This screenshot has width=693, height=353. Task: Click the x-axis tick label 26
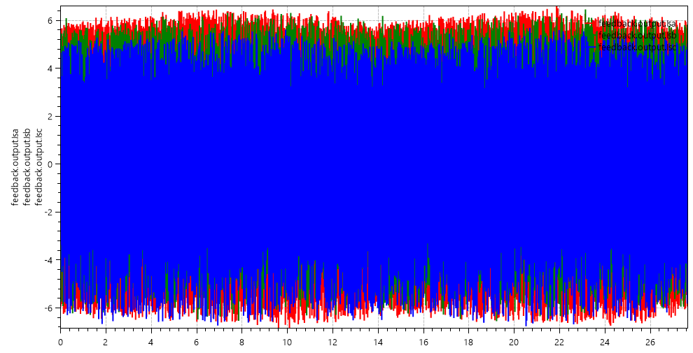point(650,342)
